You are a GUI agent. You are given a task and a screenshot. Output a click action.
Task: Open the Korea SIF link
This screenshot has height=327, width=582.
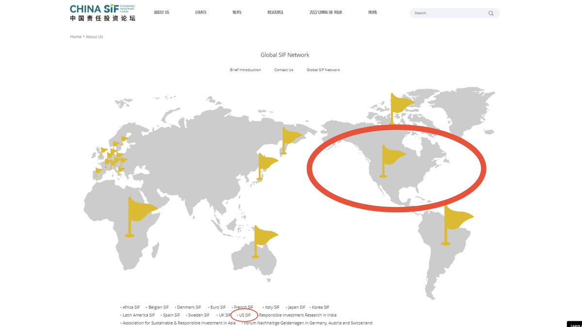321,307
